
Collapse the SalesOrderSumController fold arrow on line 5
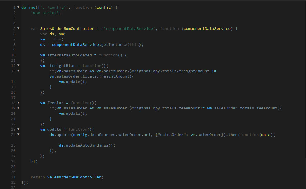click(18, 28)
